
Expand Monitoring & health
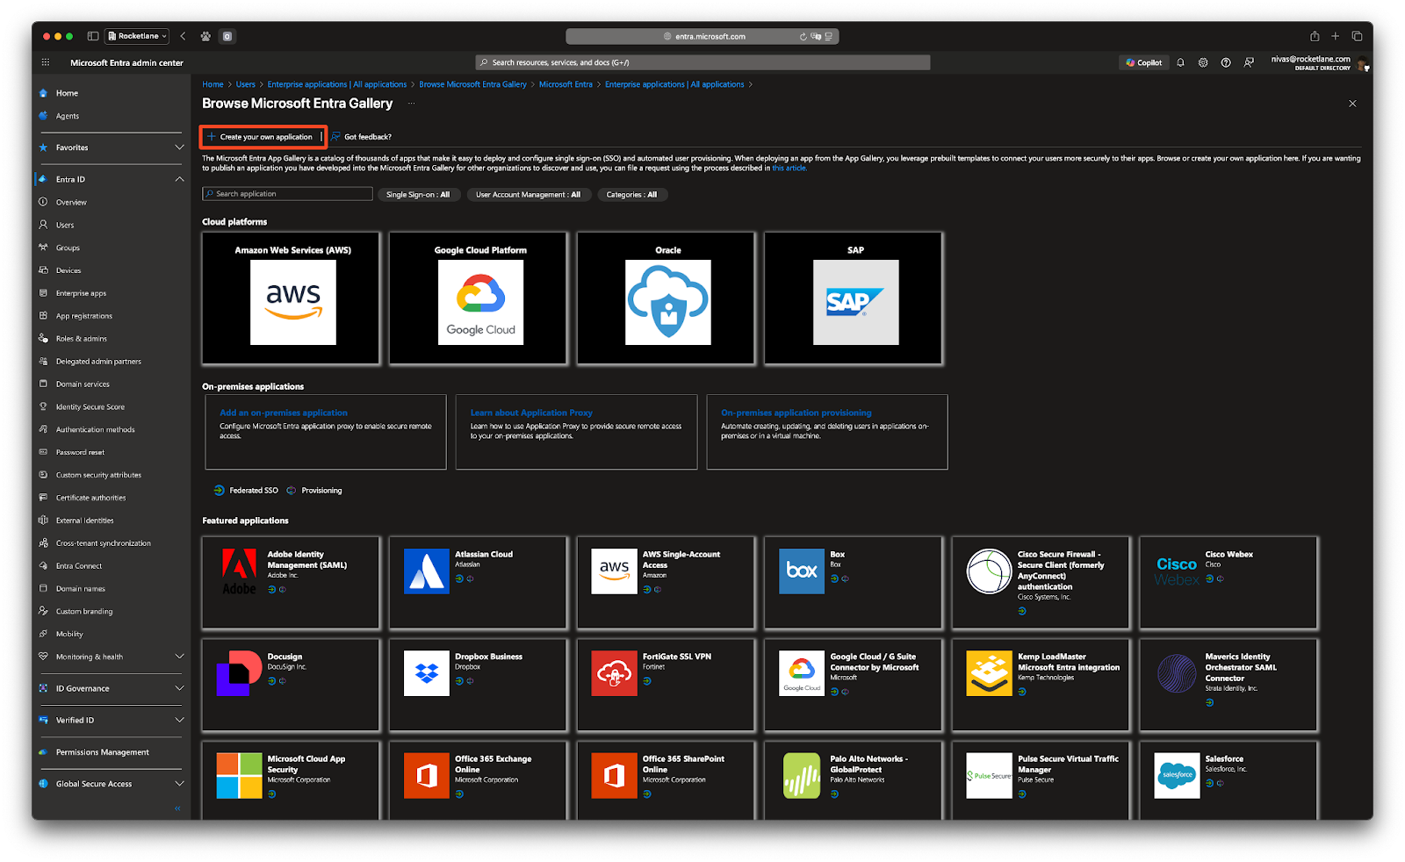pos(179,657)
